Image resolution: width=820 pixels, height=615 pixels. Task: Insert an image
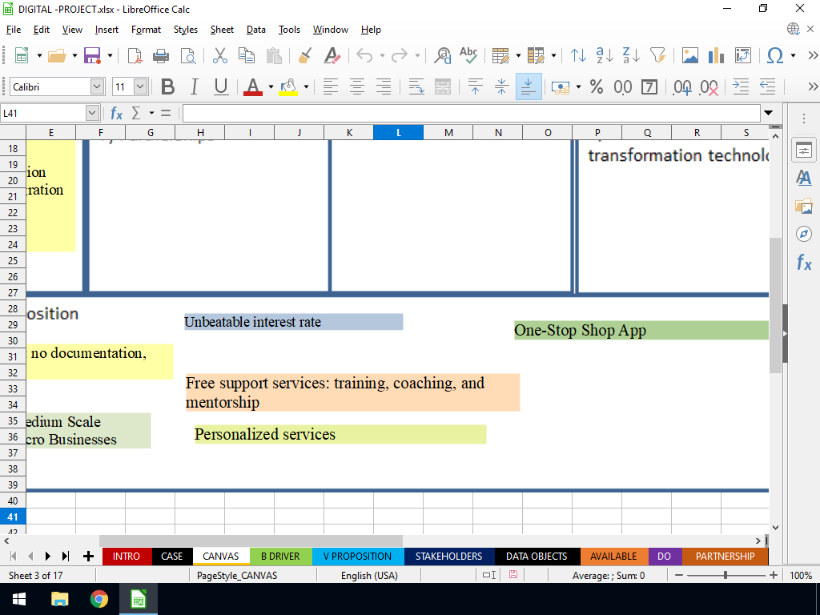689,55
